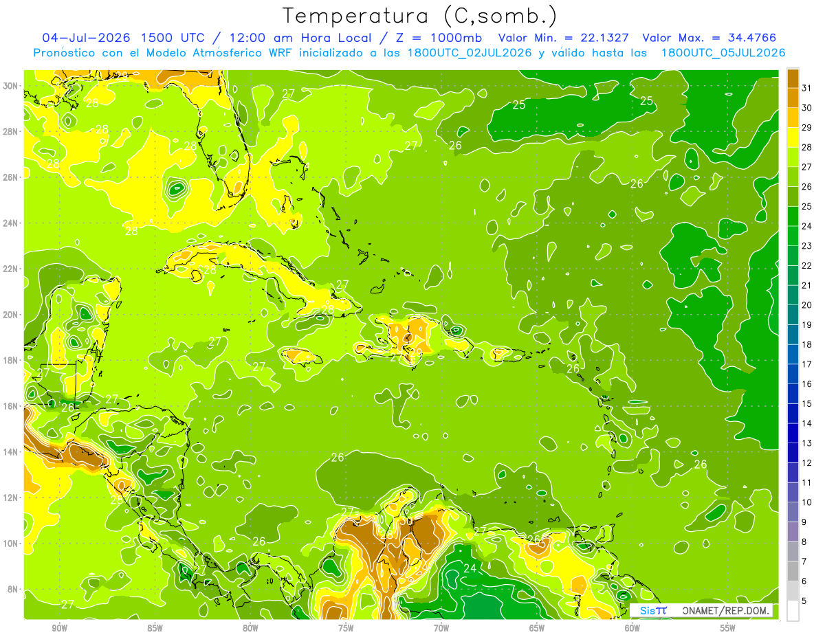Click the legend value 12
This screenshot has height=637, width=825.
807,462
